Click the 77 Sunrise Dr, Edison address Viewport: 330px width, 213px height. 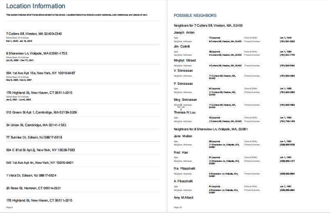pyautogui.click(x=34, y=137)
